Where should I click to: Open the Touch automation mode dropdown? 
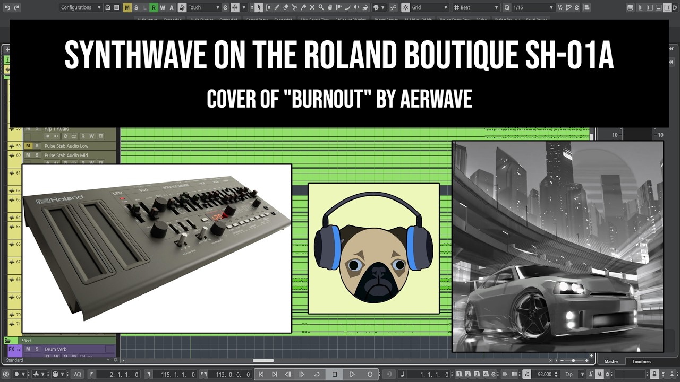[204, 7]
